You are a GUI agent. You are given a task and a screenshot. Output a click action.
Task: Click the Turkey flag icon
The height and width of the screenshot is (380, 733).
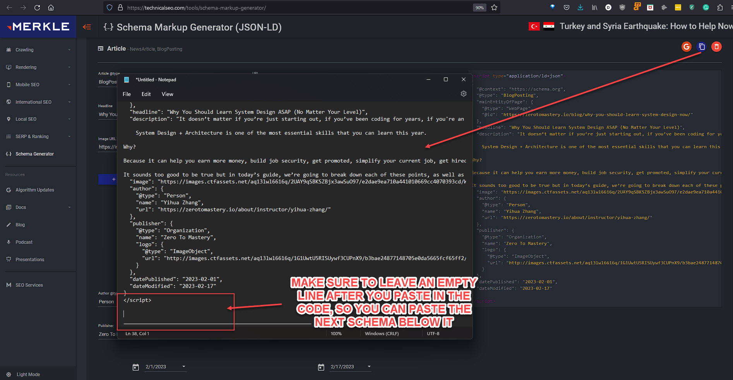534,26
